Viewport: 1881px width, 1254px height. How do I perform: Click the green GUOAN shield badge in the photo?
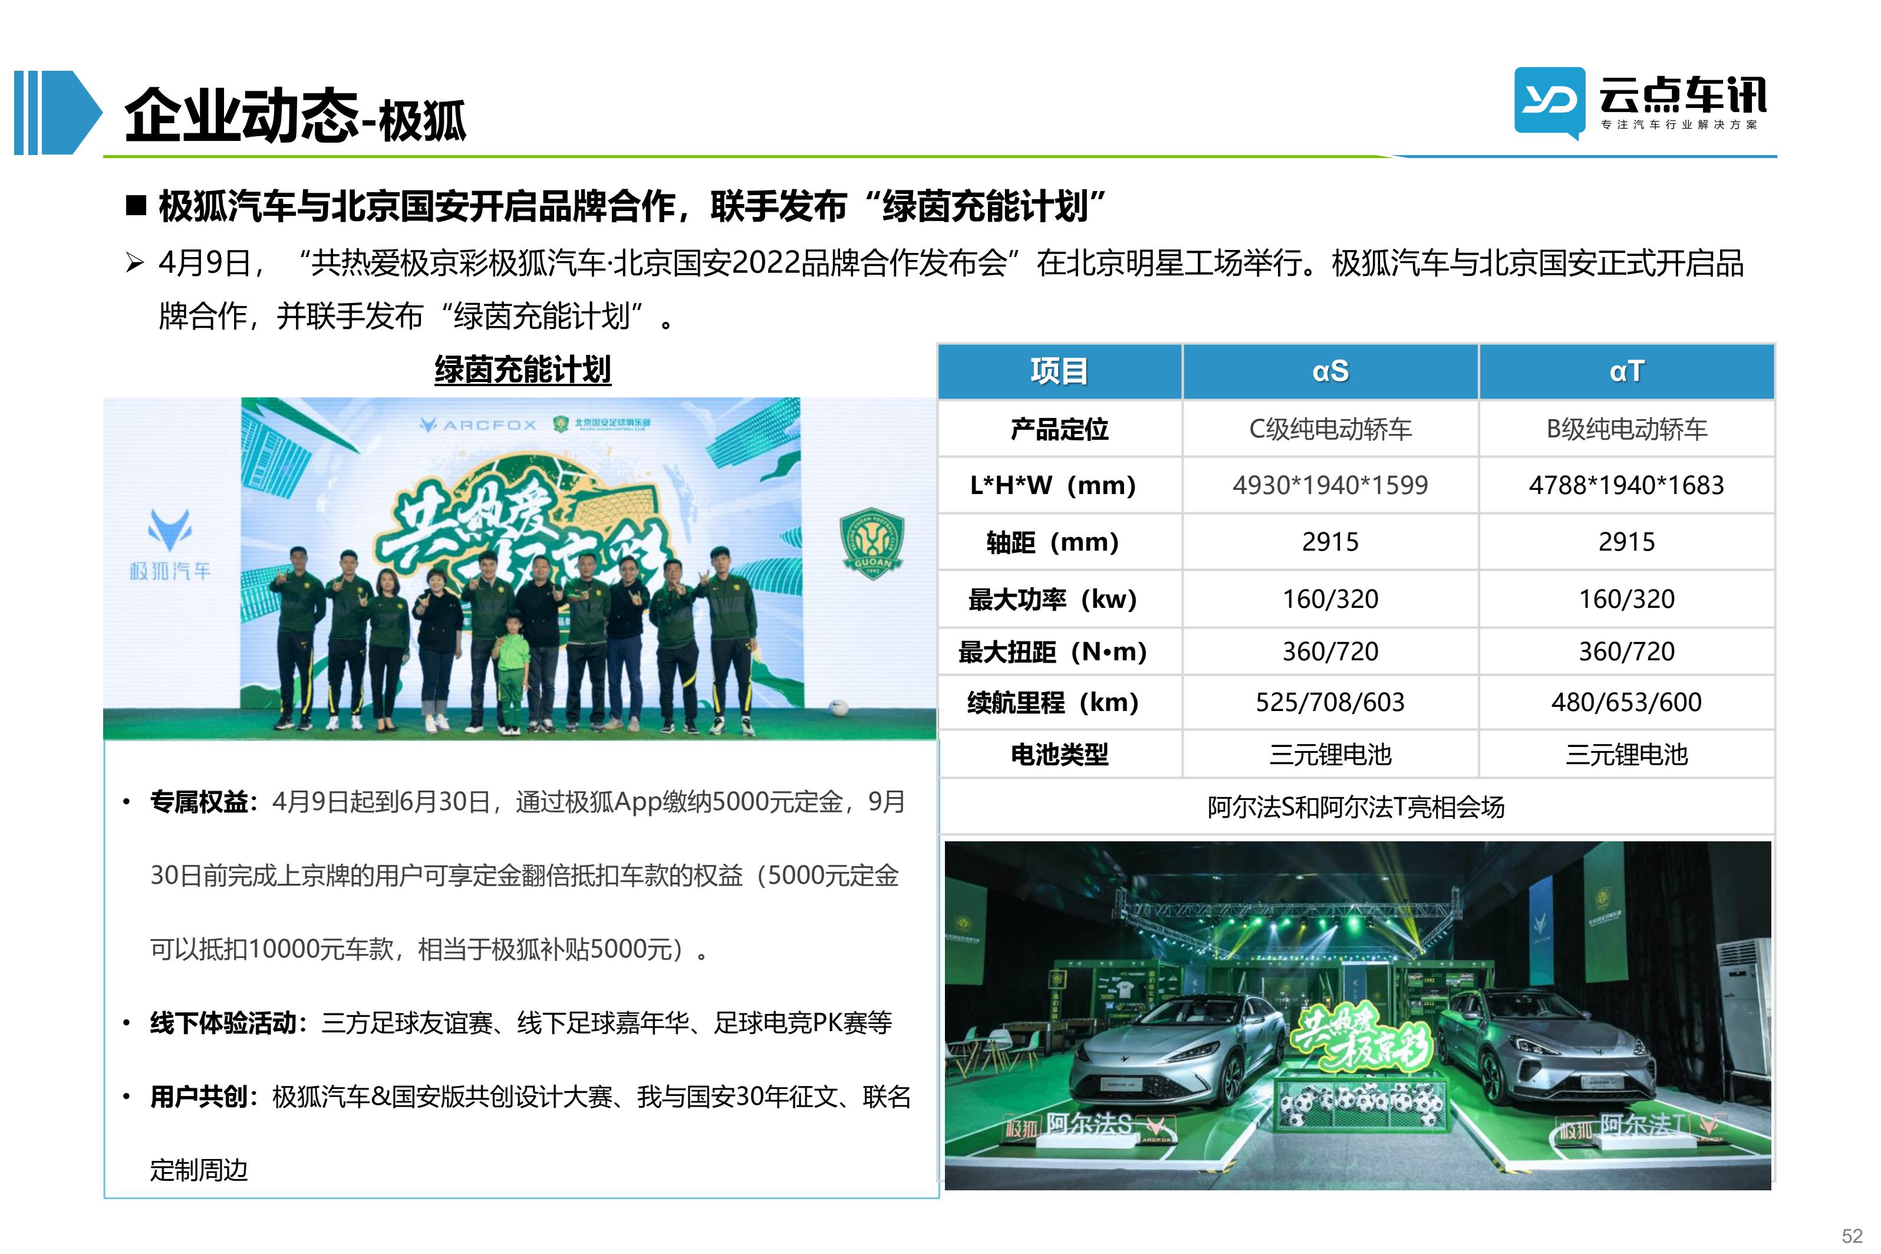tap(871, 543)
